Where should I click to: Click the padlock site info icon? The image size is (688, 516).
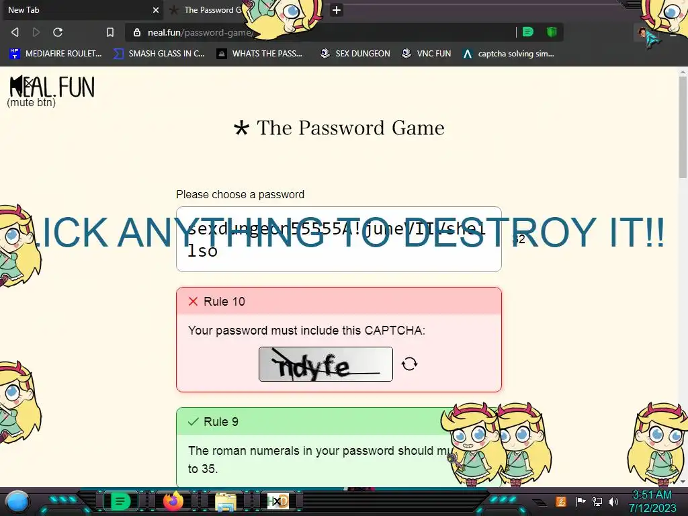pos(137,32)
